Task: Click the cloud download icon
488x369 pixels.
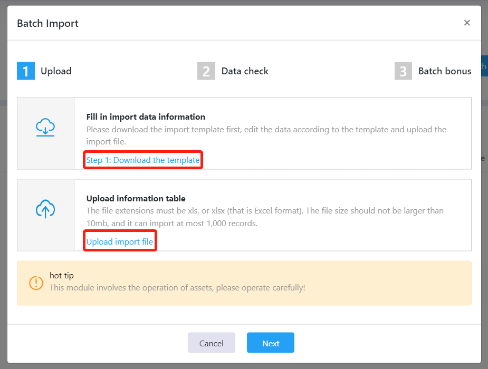Action: [x=45, y=127]
